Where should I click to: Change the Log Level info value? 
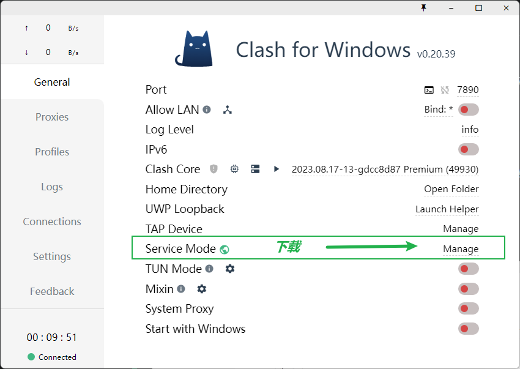coord(470,130)
